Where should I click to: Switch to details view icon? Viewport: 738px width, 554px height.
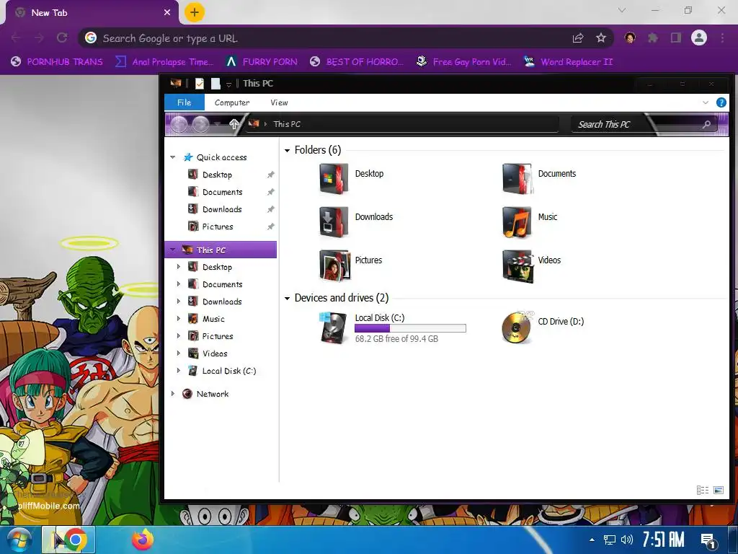702,491
